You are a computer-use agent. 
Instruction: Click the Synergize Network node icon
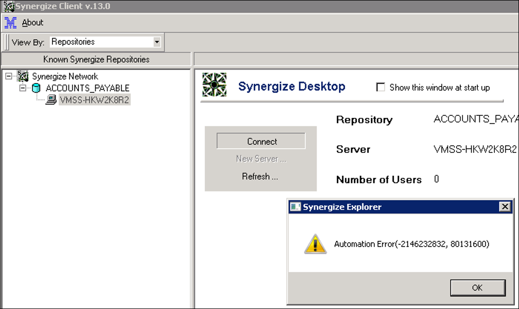23,76
